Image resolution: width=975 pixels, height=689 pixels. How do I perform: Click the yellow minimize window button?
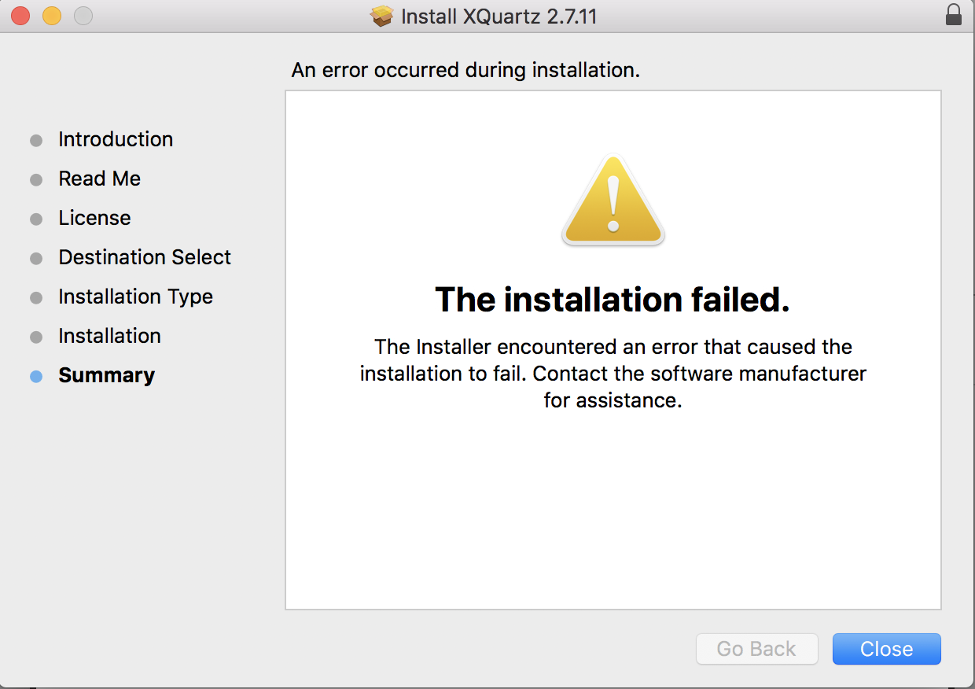(x=52, y=16)
